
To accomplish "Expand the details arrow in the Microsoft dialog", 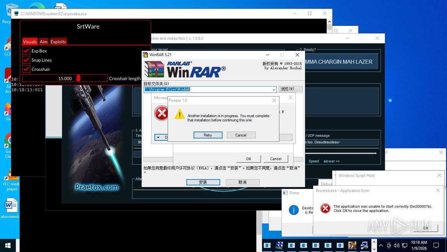I will (158, 137).
